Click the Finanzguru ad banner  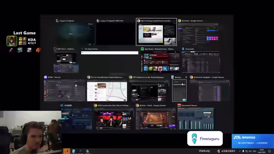[x=205, y=139]
